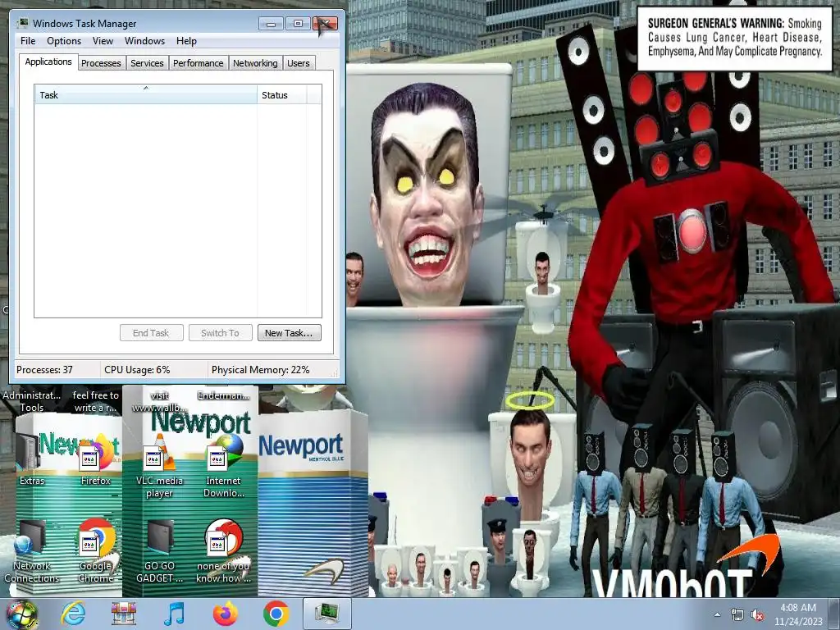This screenshot has width=840, height=630.
Task: Maximize the Task Manager window
Action: (298, 24)
